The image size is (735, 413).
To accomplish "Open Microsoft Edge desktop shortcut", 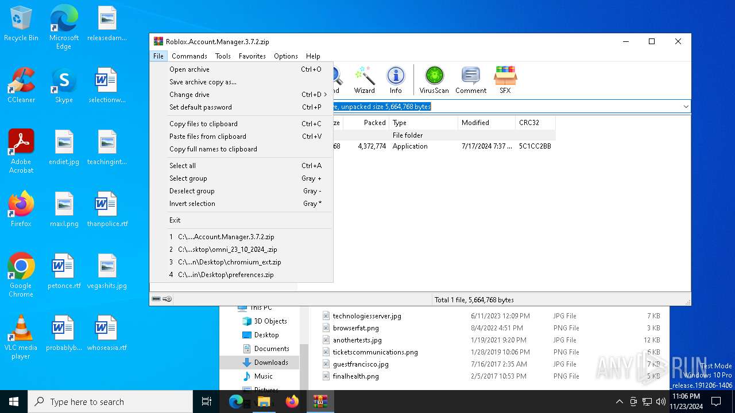I will (64, 28).
